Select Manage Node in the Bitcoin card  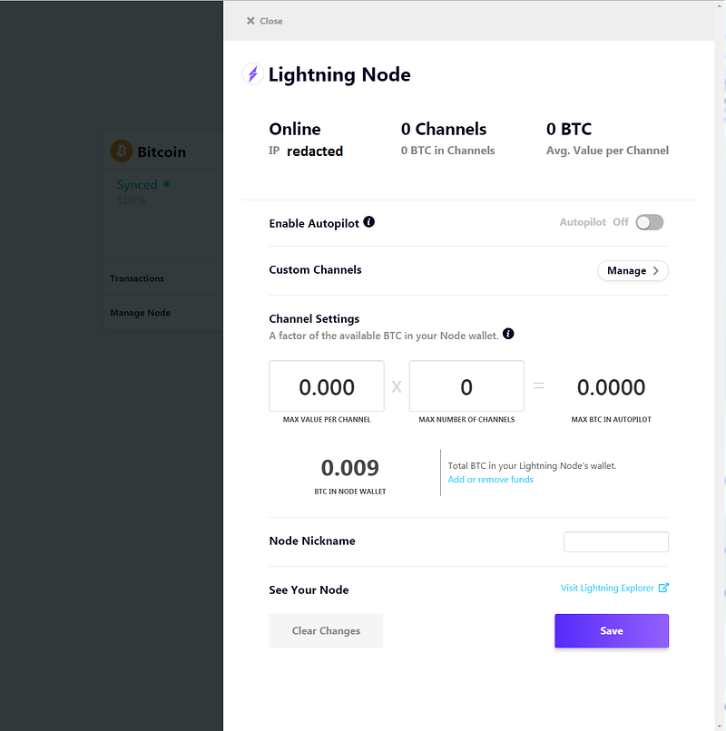(140, 313)
